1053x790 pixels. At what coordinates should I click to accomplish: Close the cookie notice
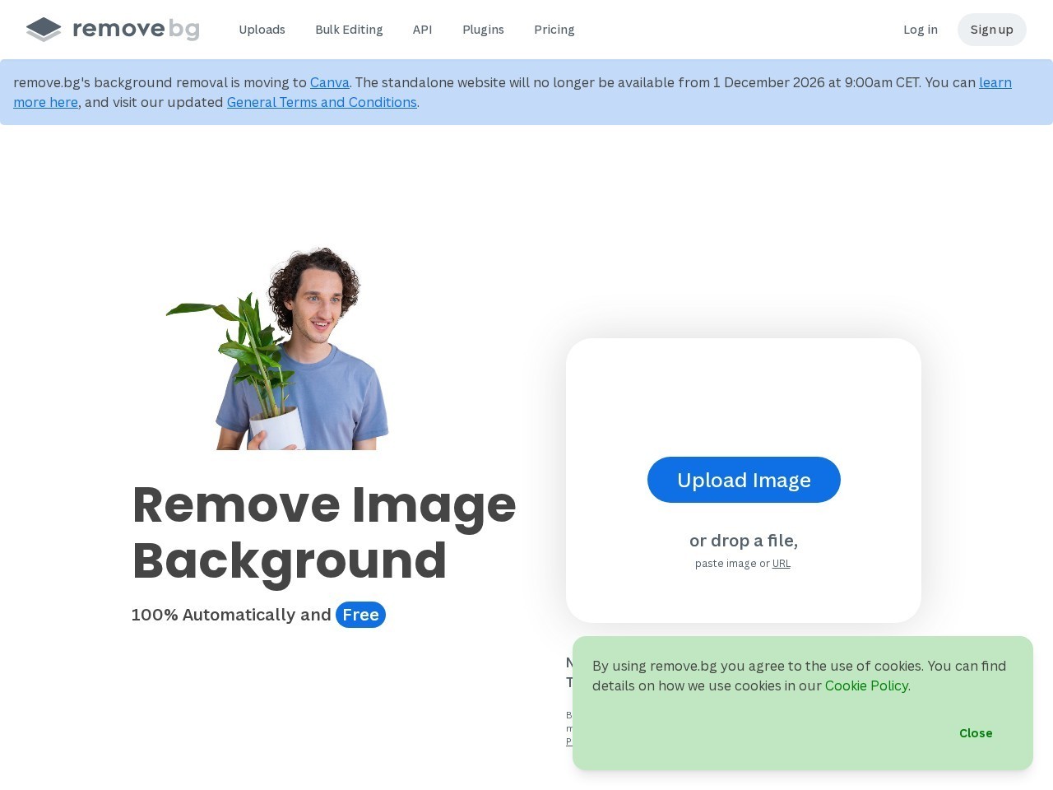pos(976,733)
